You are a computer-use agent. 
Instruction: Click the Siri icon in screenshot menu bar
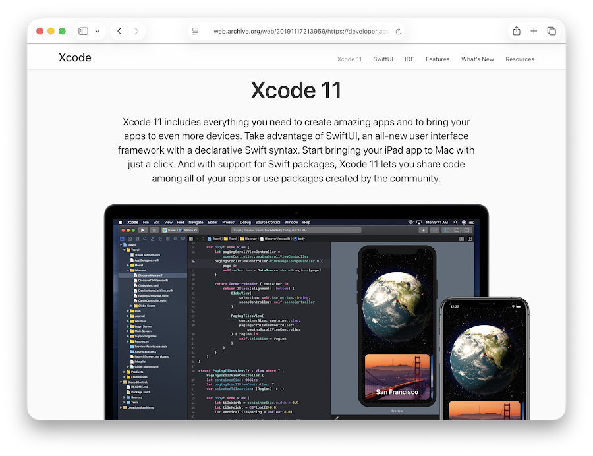click(x=464, y=222)
